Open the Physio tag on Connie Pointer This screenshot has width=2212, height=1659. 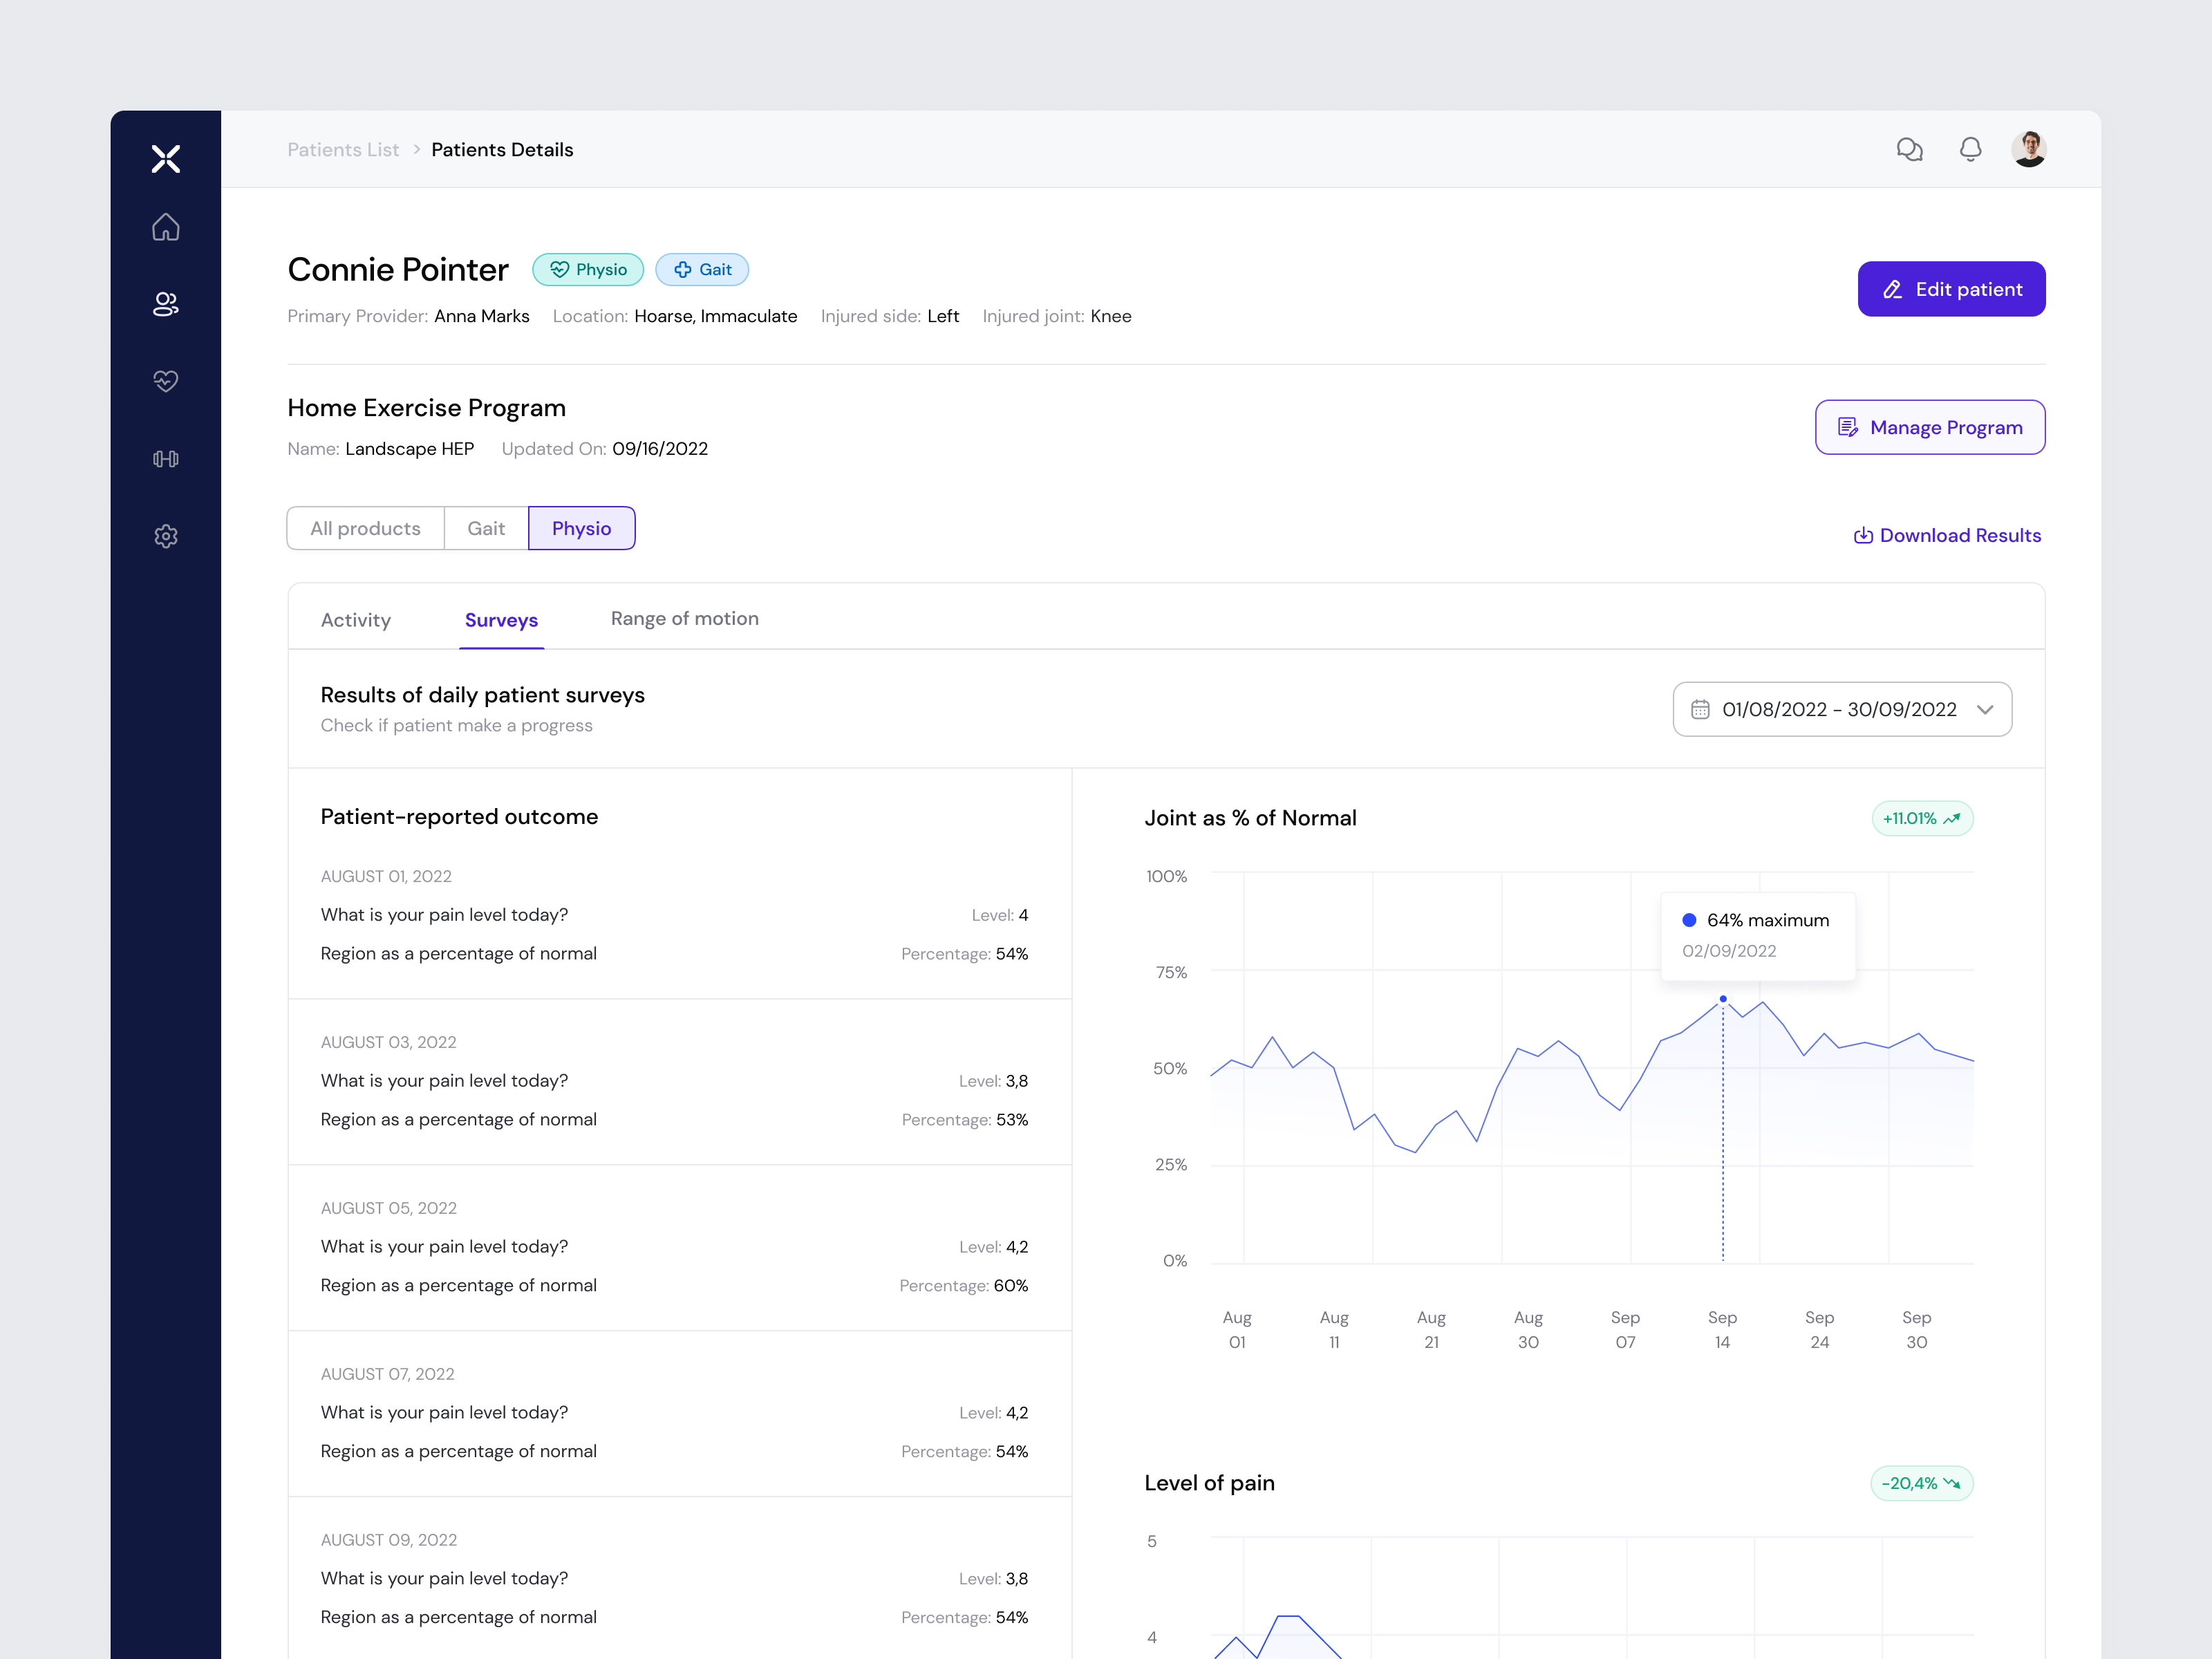[588, 269]
